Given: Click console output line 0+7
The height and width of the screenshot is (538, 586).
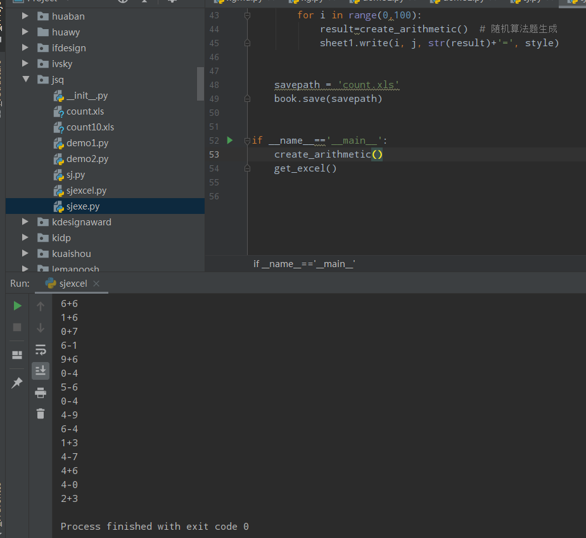Looking at the screenshot, I should click(70, 331).
